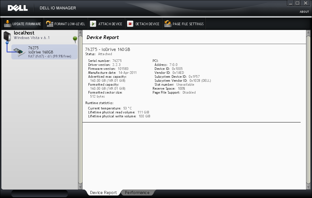312x198 pixels.
Task: Click the status field in the bottom bar
Action: click(x=39, y=193)
